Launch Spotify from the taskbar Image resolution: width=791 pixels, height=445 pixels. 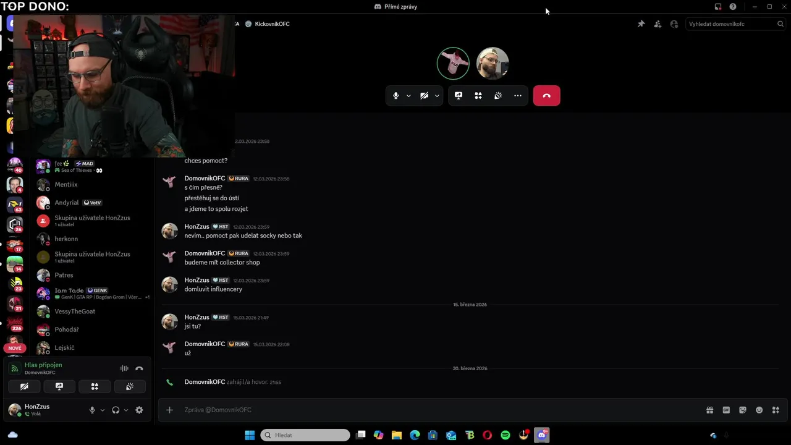505,435
